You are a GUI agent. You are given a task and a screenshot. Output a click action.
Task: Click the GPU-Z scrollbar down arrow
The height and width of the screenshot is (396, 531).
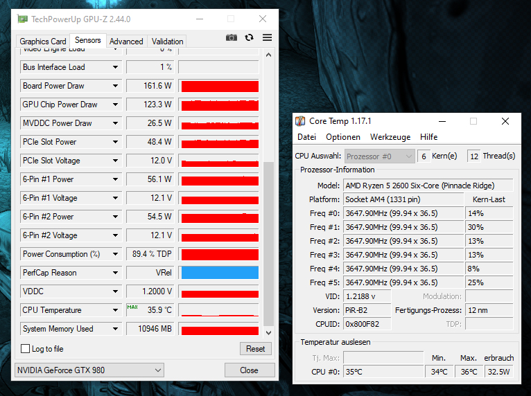click(268, 333)
